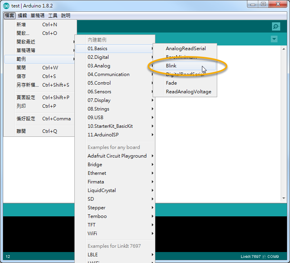Expand the TFT examples submenu

(115, 225)
